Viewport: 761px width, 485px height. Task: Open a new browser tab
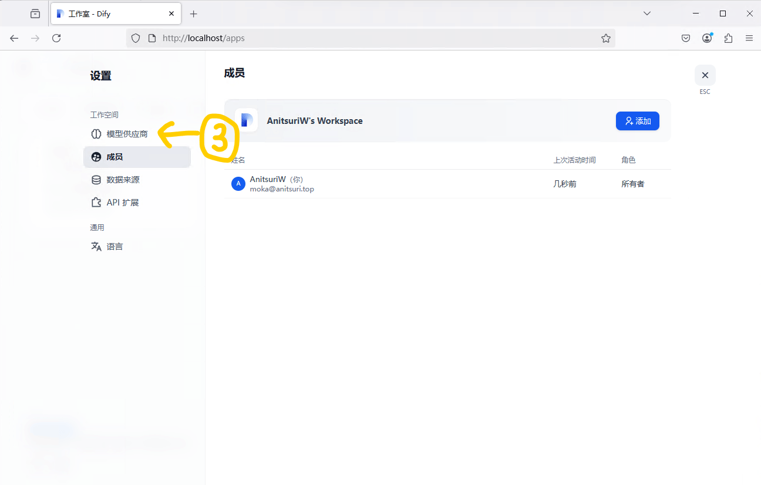pos(194,14)
